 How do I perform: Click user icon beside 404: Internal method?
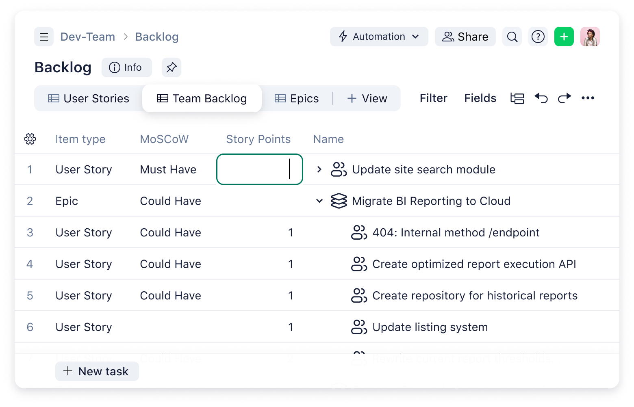point(359,232)
